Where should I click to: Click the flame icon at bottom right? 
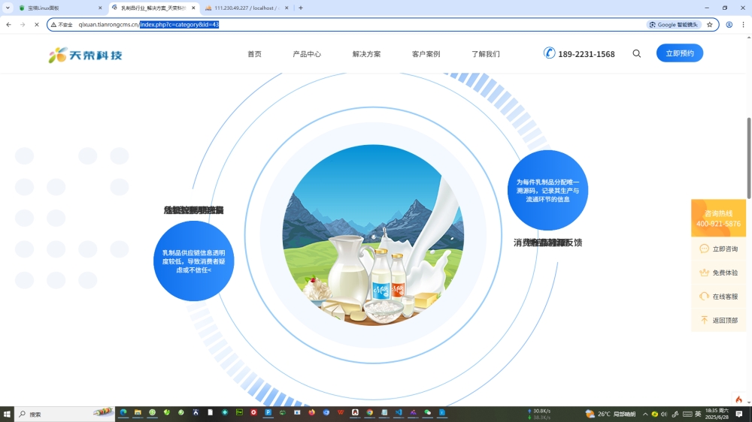pyautogui.click(x=738, y=399)
